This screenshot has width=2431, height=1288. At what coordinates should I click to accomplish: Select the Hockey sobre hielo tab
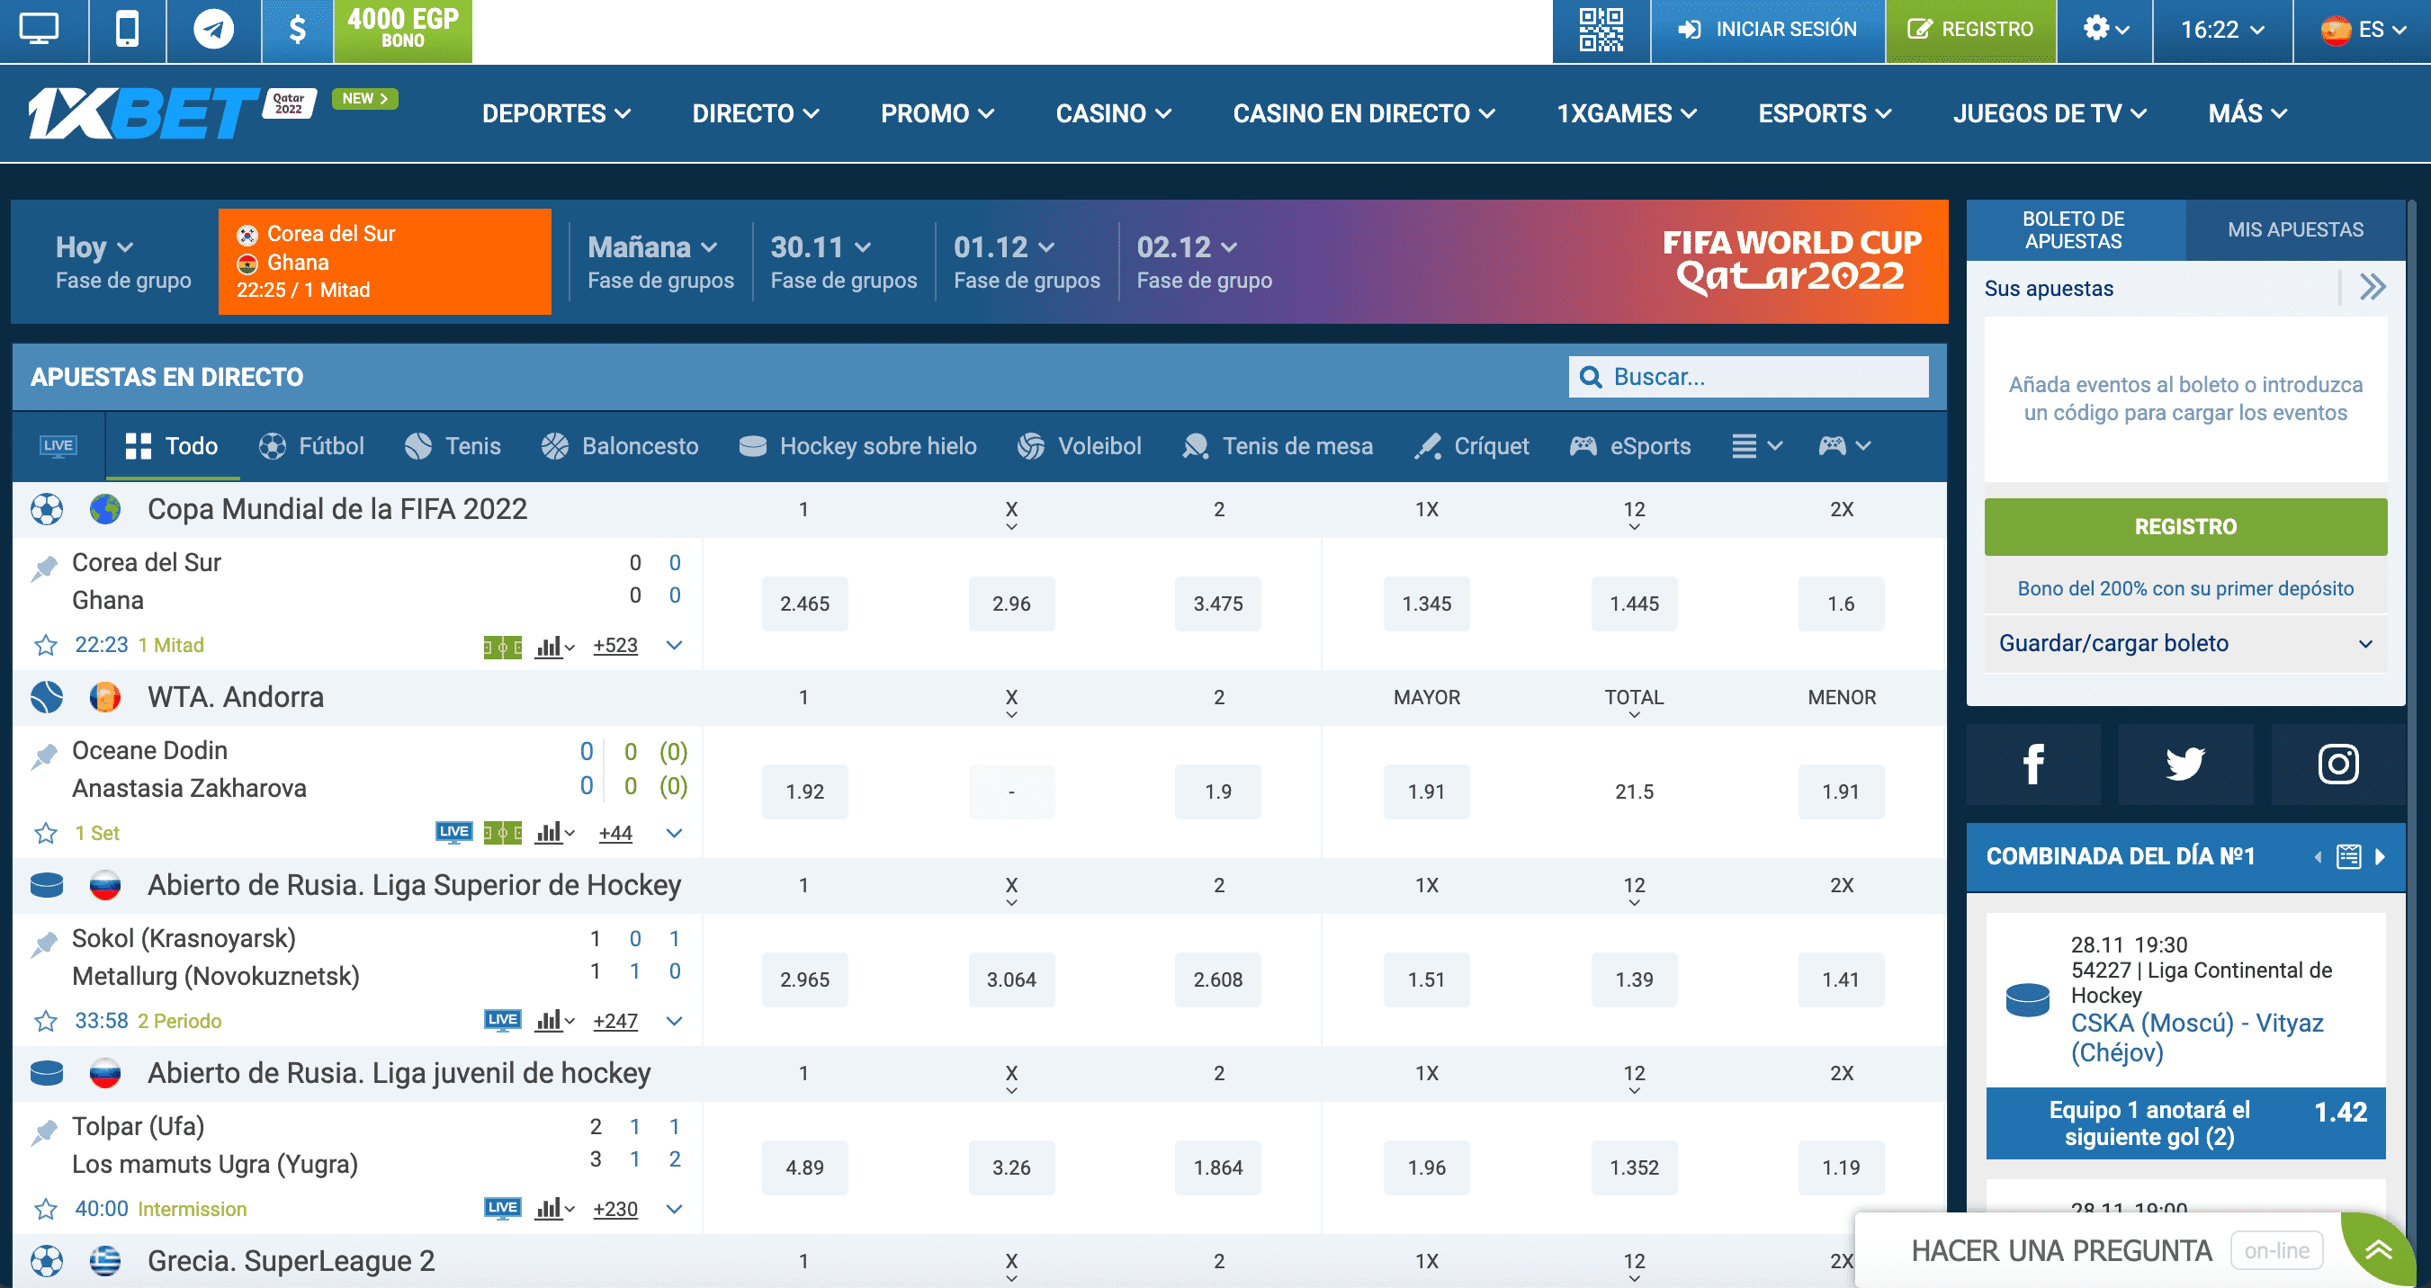coord(857,446)
